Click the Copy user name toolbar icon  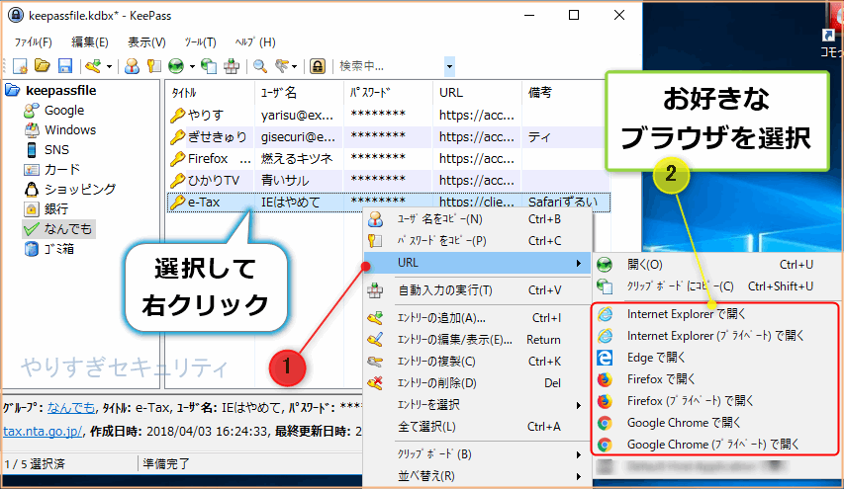click(132, 66)
